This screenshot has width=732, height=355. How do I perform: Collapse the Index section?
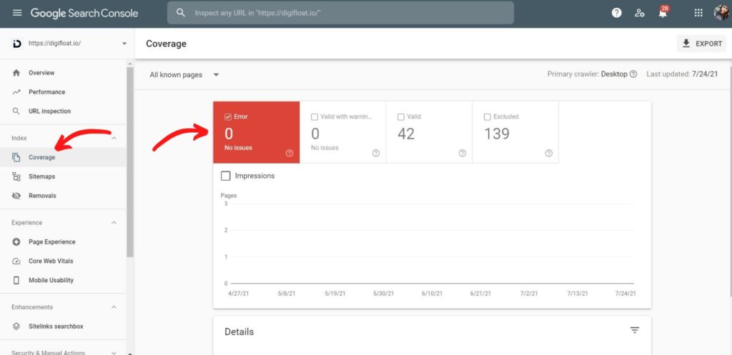click(114, 138)
